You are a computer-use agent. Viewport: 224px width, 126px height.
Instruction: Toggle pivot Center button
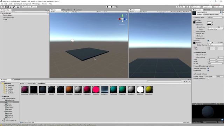(26, 7)
